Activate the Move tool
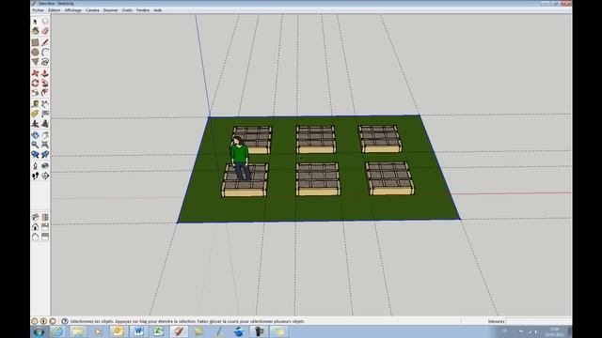 tap(36, 73)
